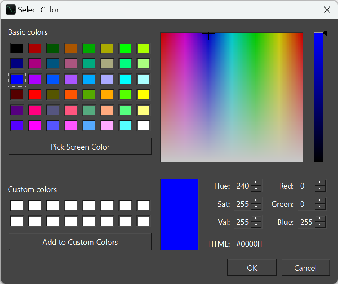Decrease the Blue value with down arrow
Viewport: 338px width, 284px height.
pos(320,225)
